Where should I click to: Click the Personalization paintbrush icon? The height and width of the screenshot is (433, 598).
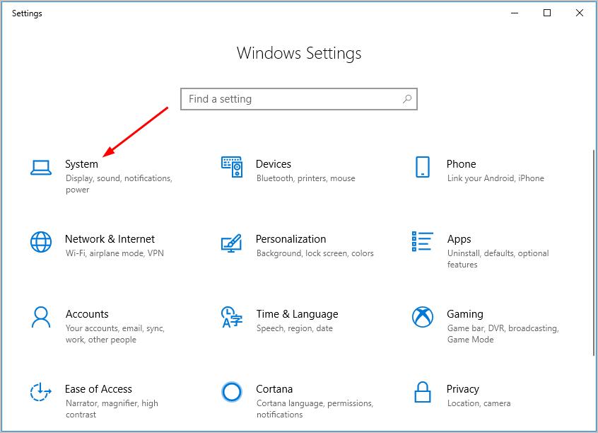[232, 243]
